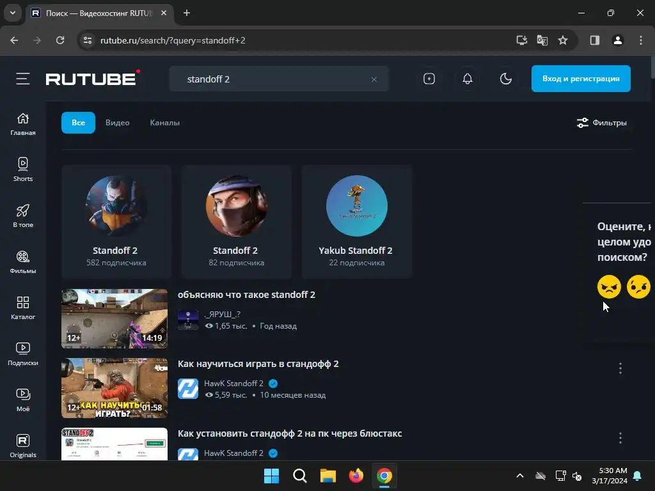
Task: Open the hamburger menu next to RUTUBE logo
Action: tap(23, 79)
